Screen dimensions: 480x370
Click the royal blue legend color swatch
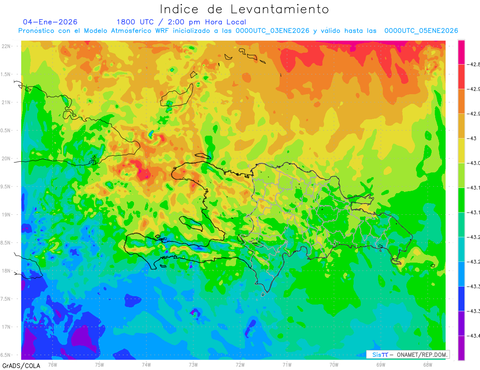(461, 299)
